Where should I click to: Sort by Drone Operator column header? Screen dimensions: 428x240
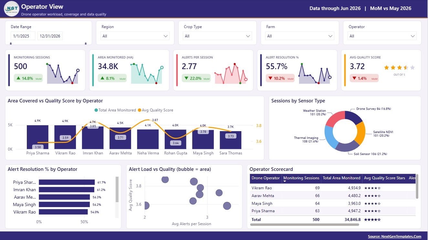pos(266,178)
